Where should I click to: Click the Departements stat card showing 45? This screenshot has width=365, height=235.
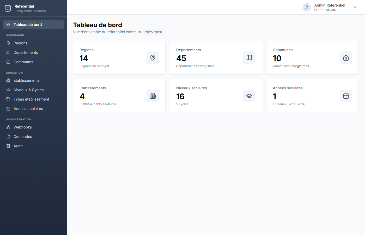[x=216, y=58]
